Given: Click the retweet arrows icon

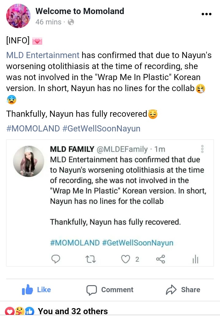Looking at the screenshot, I should (x=91, y=259).
